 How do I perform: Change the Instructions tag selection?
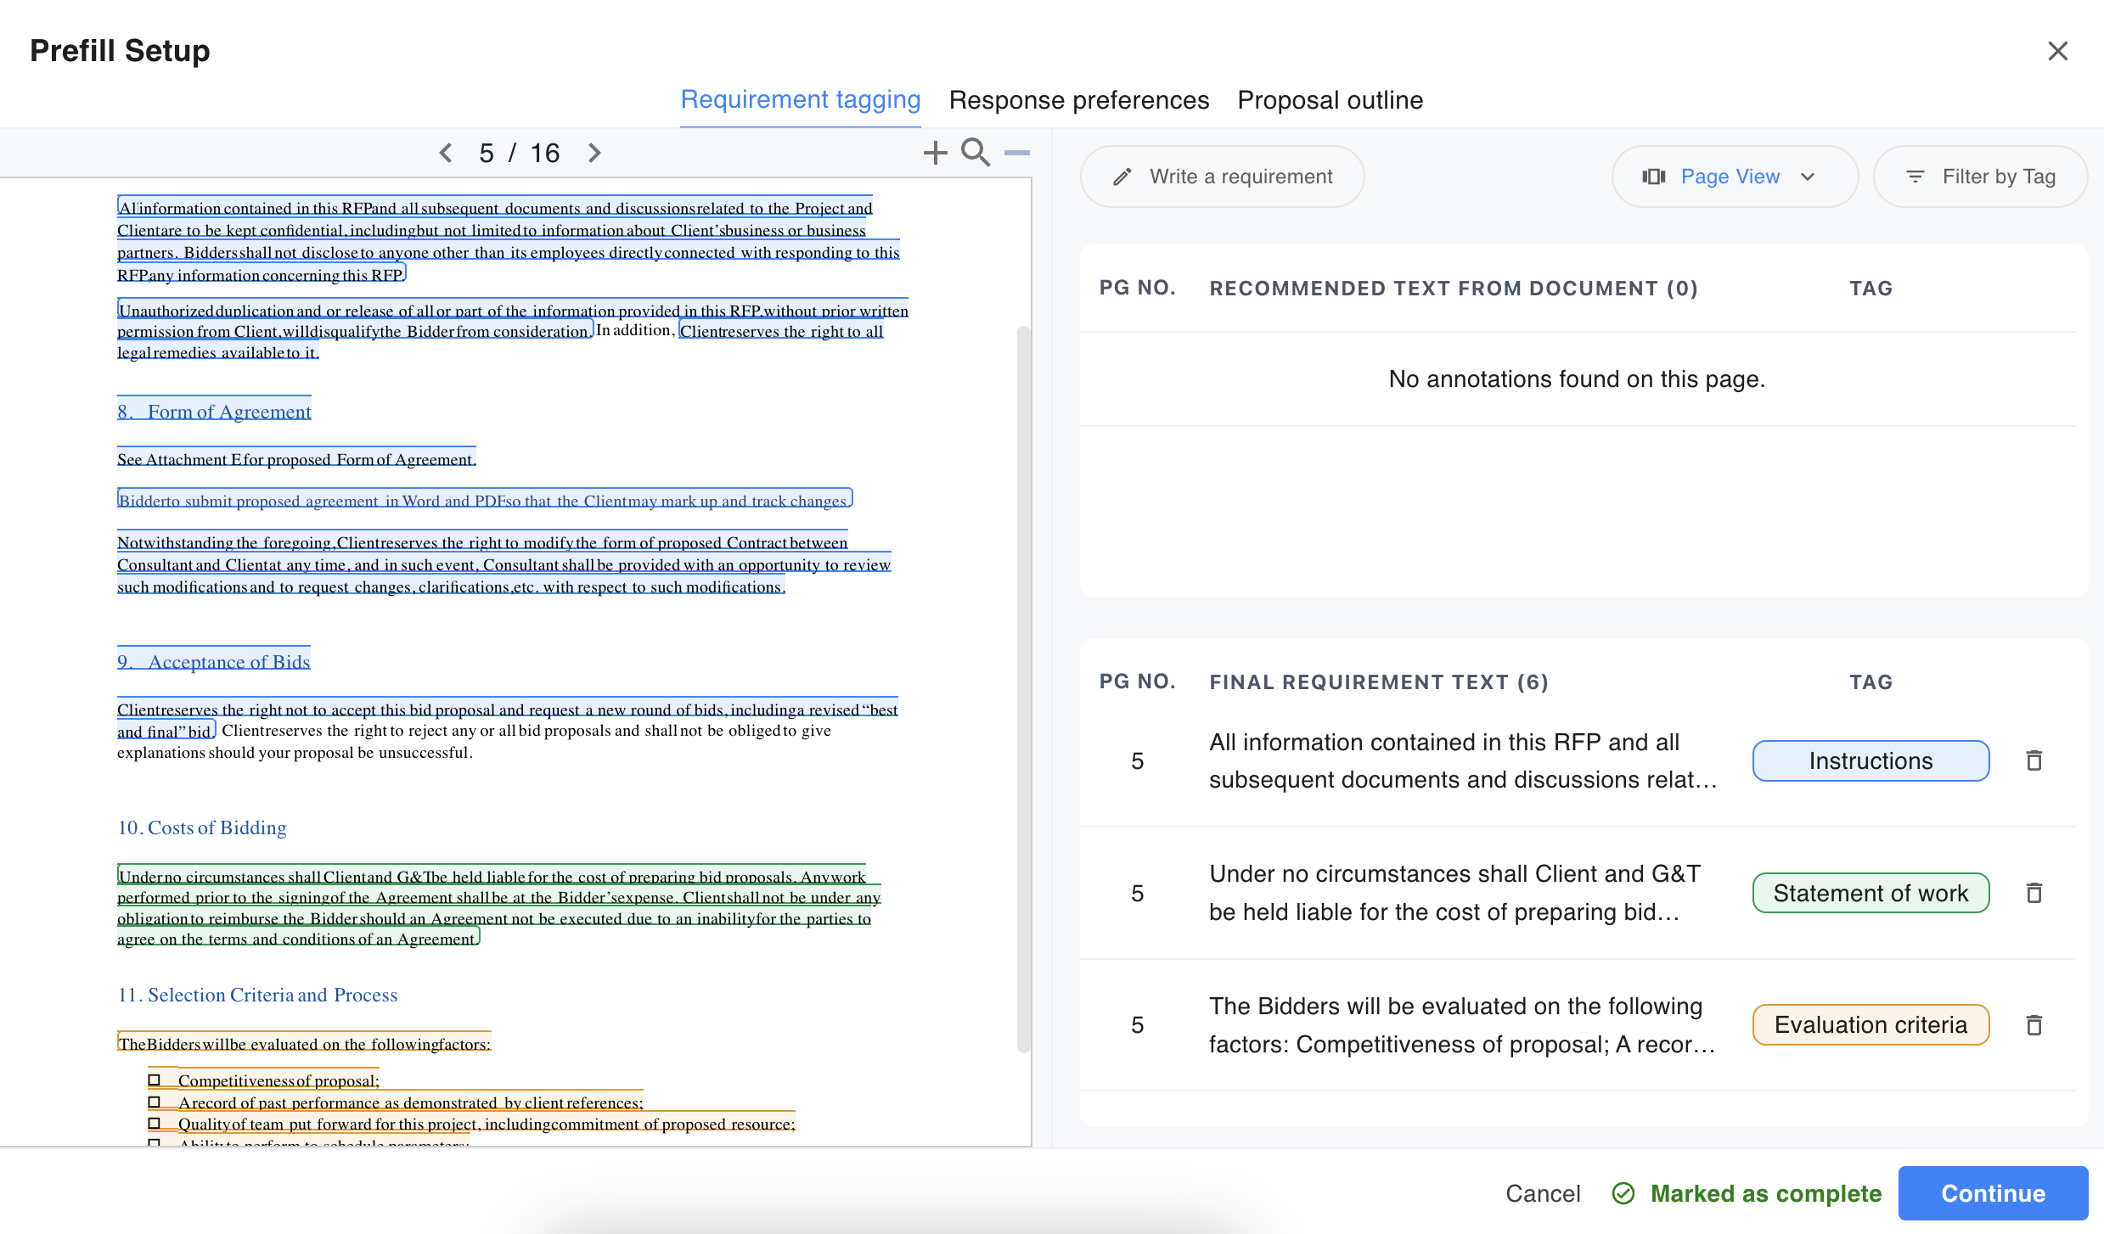[1871, 760]
